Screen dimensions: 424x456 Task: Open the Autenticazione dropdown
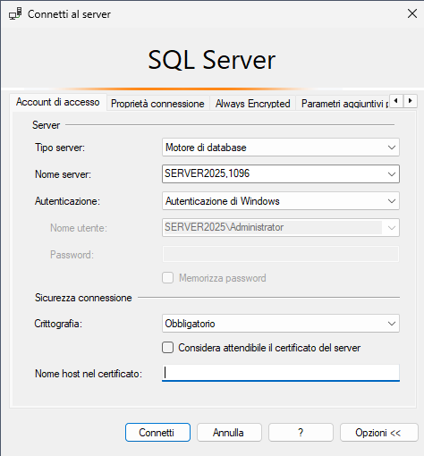281,201
